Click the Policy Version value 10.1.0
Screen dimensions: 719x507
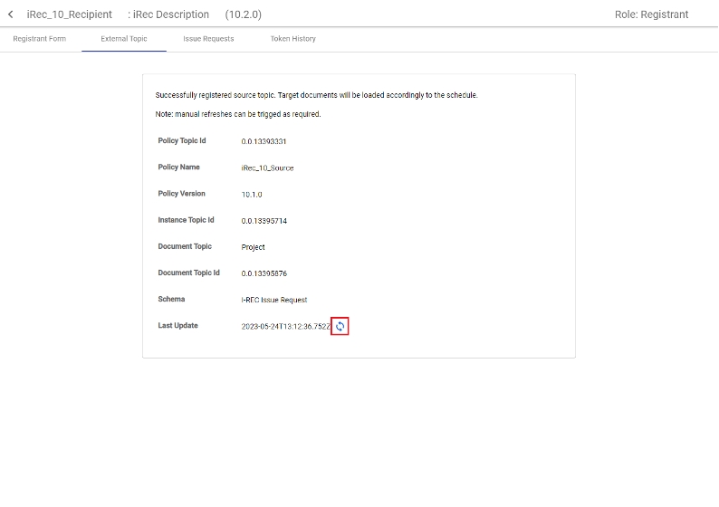pyautogui.click(x=252, y=195)
